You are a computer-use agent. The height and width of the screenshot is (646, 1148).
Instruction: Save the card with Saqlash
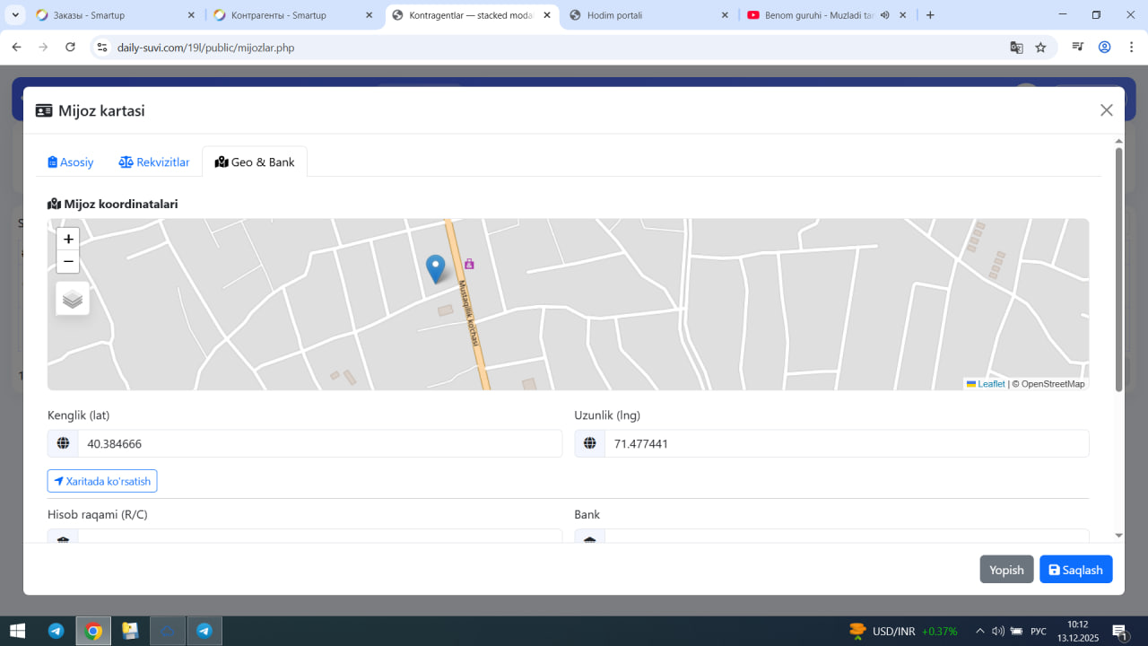tap(1075, 570)
